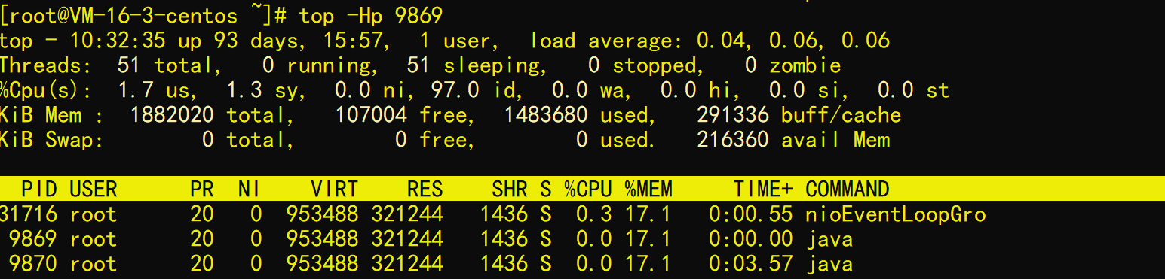1165x279 pixels.
Task: Click load average values '0.04, 0.06, 0.06'
Action: [793, 40]
